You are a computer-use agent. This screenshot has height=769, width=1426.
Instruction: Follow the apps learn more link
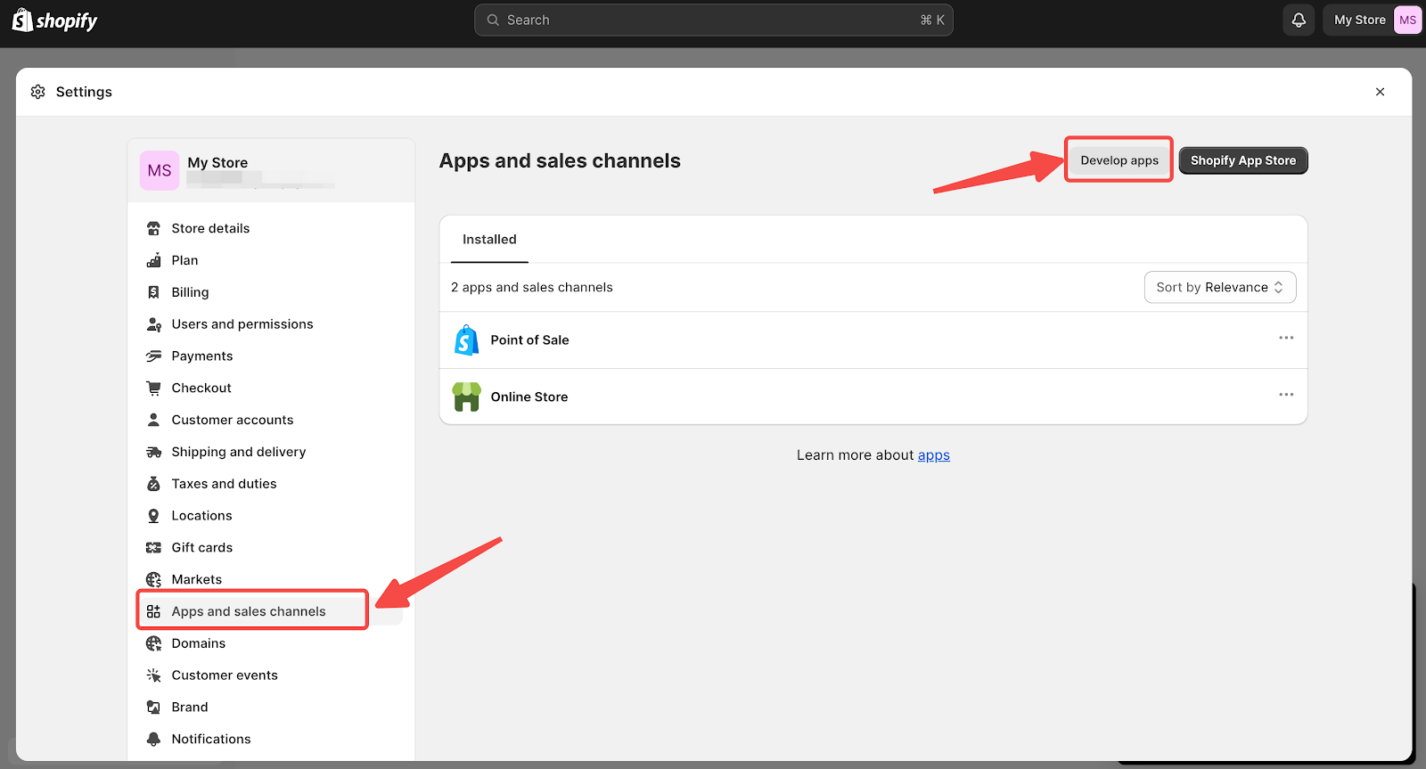tap(934, 455)
